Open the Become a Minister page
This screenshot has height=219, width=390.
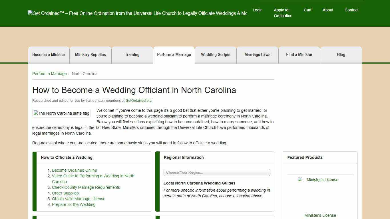coord(49,54)
